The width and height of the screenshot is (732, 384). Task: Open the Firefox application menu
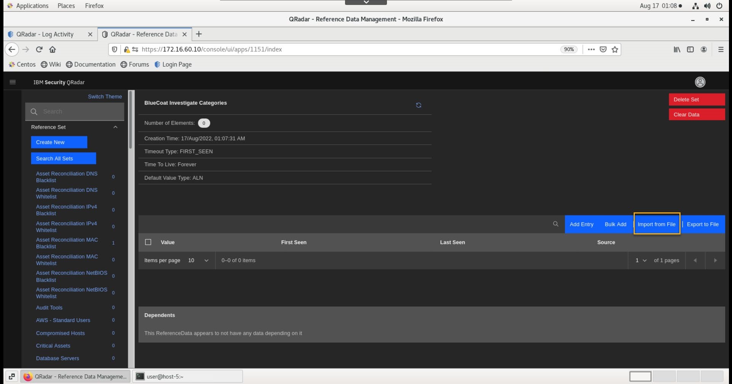pyautogui.click(x=721, y=49)
